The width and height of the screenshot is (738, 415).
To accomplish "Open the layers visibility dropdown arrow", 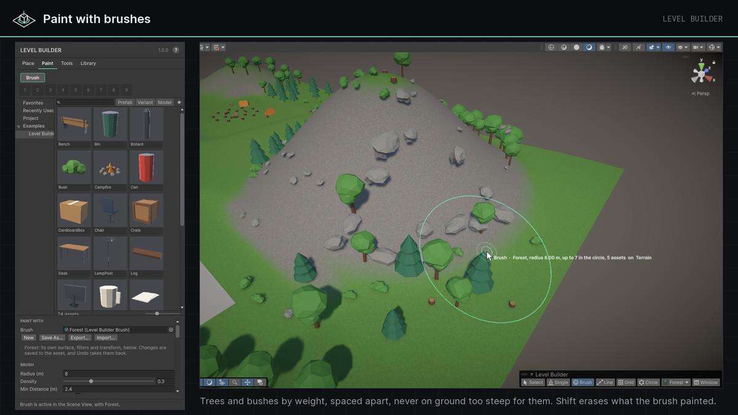I will tap(686, 47).
